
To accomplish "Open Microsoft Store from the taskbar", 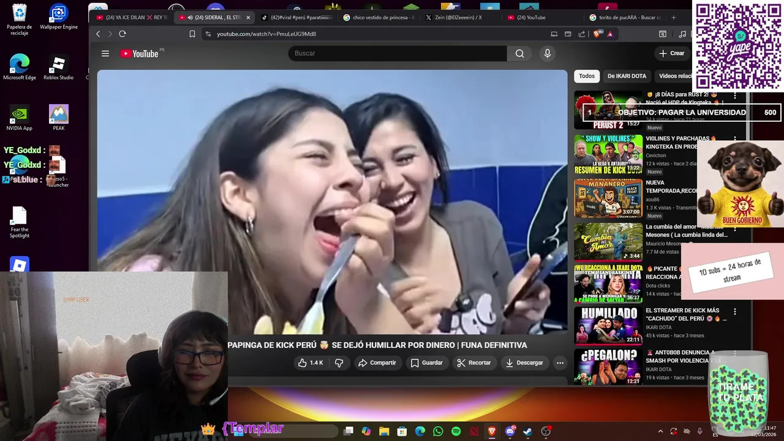I will pos(402,431).
